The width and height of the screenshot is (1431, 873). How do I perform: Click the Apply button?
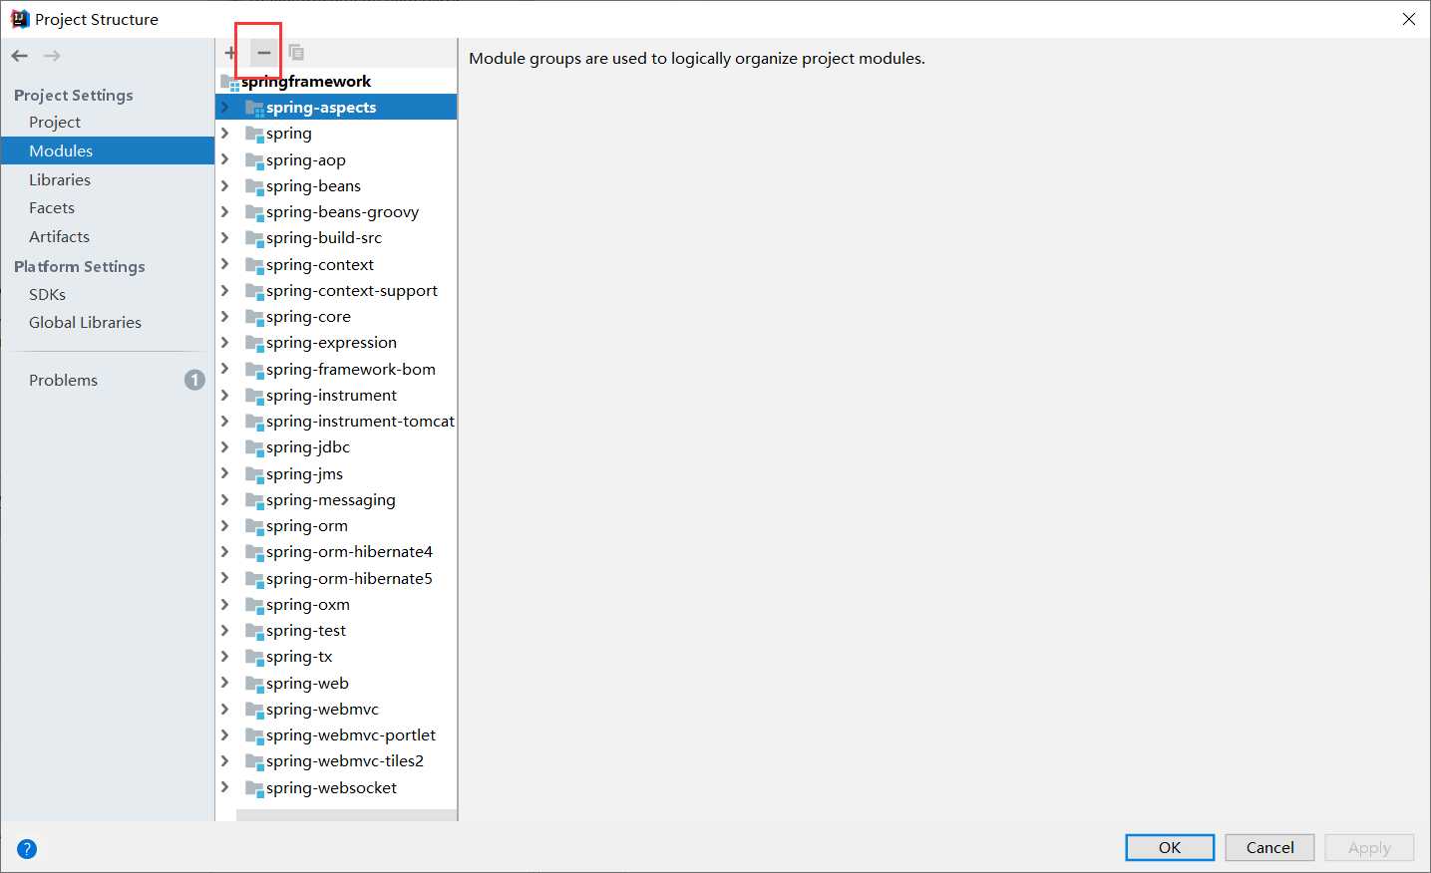[1369, 847]
